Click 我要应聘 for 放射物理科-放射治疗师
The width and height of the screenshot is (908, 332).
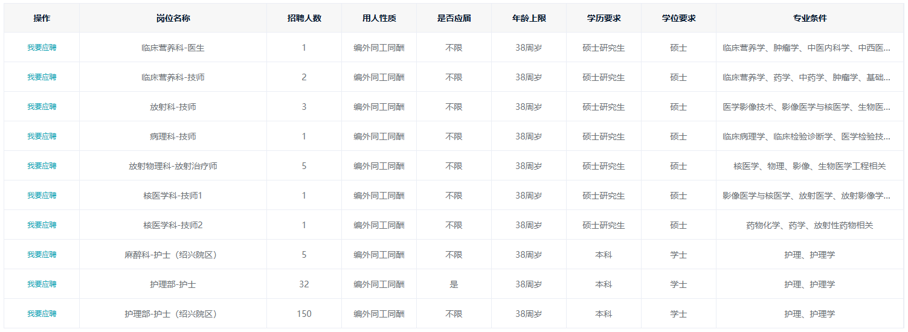click(x=42, y=165)
